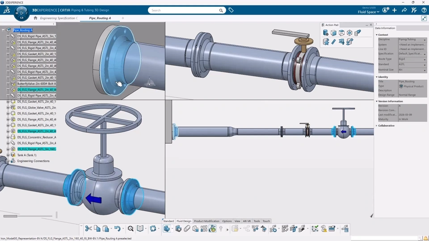Image resolution: width=429 pixels, height=241 pixels.
Task: Click the scissors-wrench checkmark icon in Standard toolbar
Action: coord(315,229)
